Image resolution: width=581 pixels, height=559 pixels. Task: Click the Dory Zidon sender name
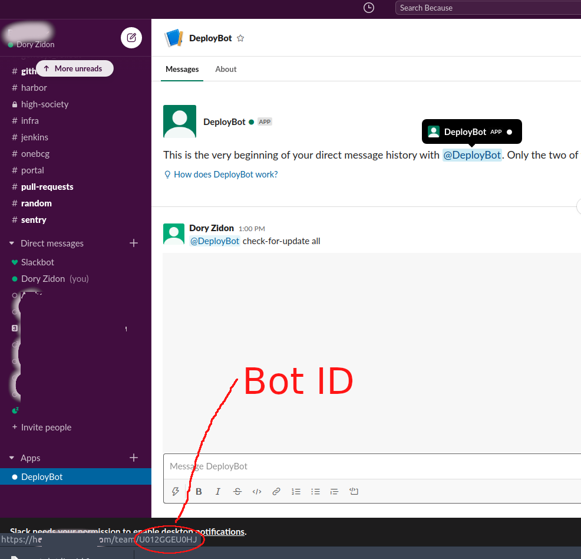212,228
